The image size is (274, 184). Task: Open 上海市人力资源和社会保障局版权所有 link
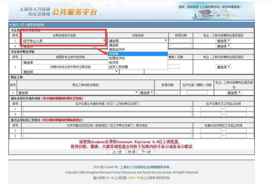point(145,167)
